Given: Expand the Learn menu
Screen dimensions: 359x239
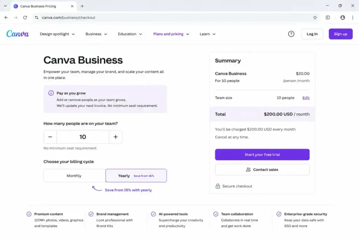Looking at the screenshot, I should click(x=208, y=34).
